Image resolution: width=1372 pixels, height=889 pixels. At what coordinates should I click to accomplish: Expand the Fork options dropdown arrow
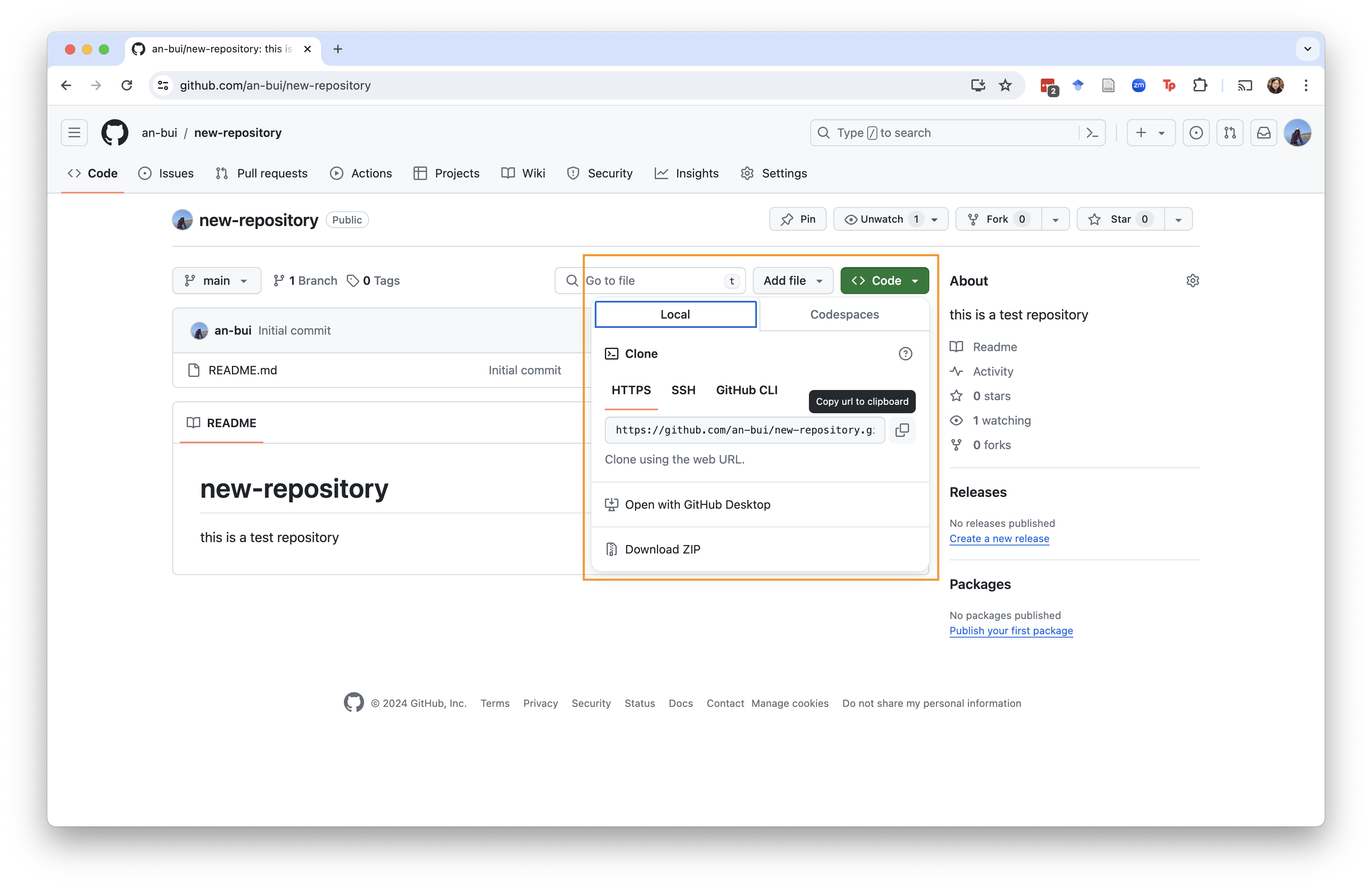tap(1055, 220)
